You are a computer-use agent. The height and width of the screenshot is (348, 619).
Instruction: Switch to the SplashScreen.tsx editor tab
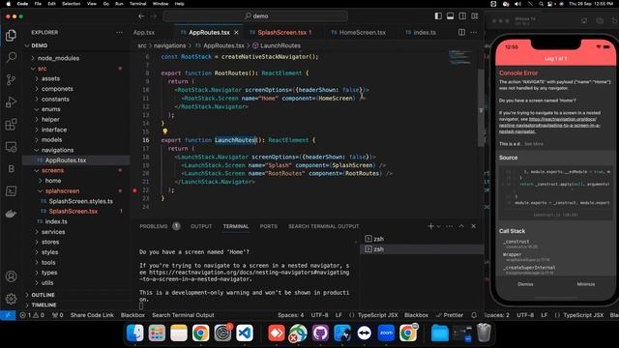coord(281,32)
